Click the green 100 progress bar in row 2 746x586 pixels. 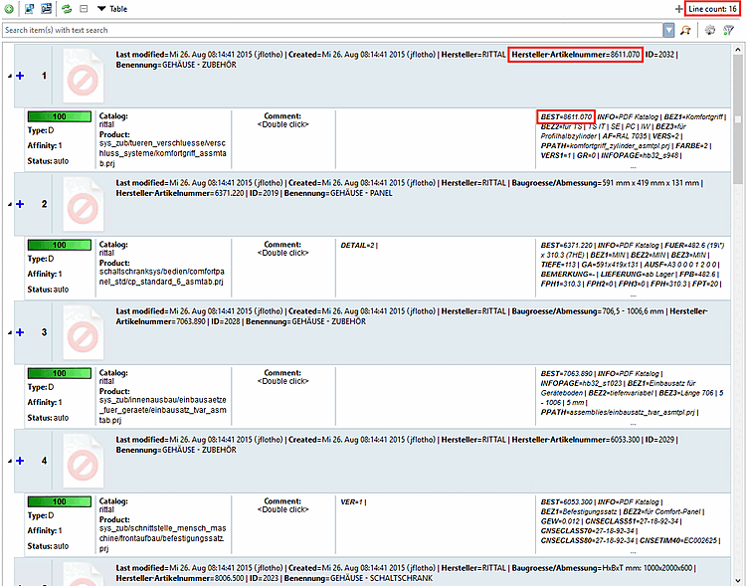pyautogui.click(x=59, y=245)
